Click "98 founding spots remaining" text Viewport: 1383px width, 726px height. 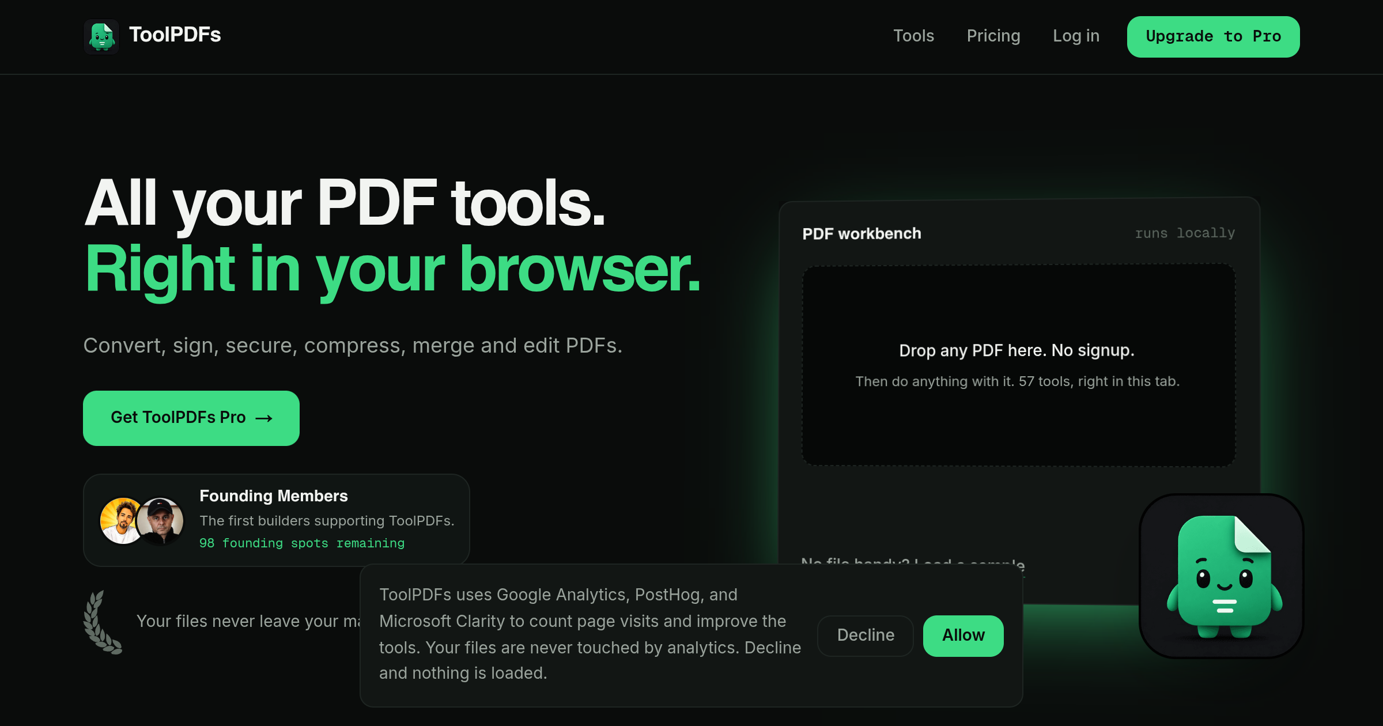pyautogui.click(x=302, y=543)
